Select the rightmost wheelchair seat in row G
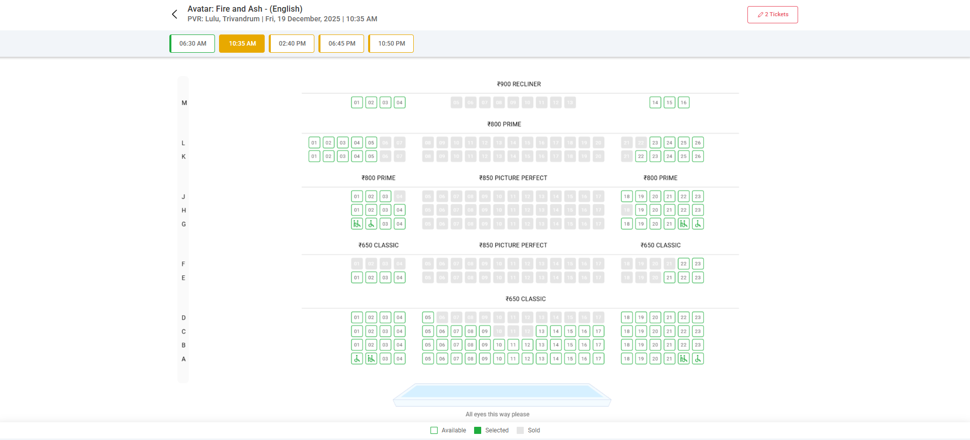This screenshot has height=440, width=970. point(698,224)
